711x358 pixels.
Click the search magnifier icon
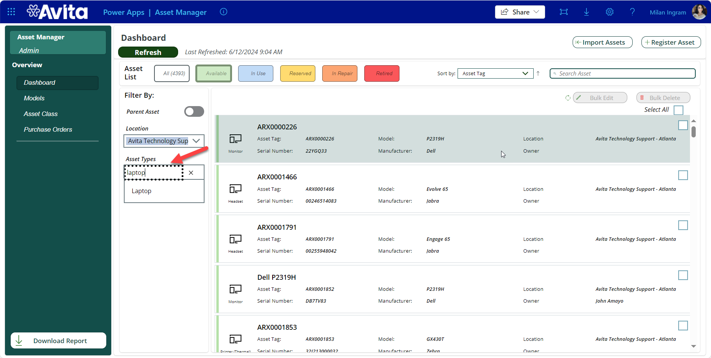555,74
